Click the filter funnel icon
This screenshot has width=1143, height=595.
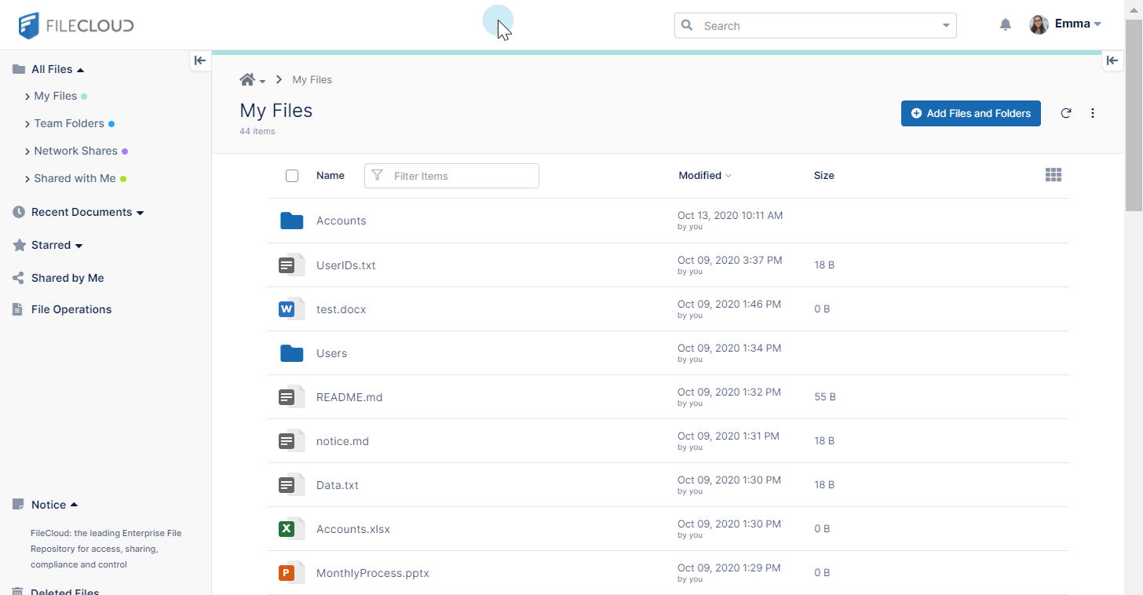click(x=377, y=175)
